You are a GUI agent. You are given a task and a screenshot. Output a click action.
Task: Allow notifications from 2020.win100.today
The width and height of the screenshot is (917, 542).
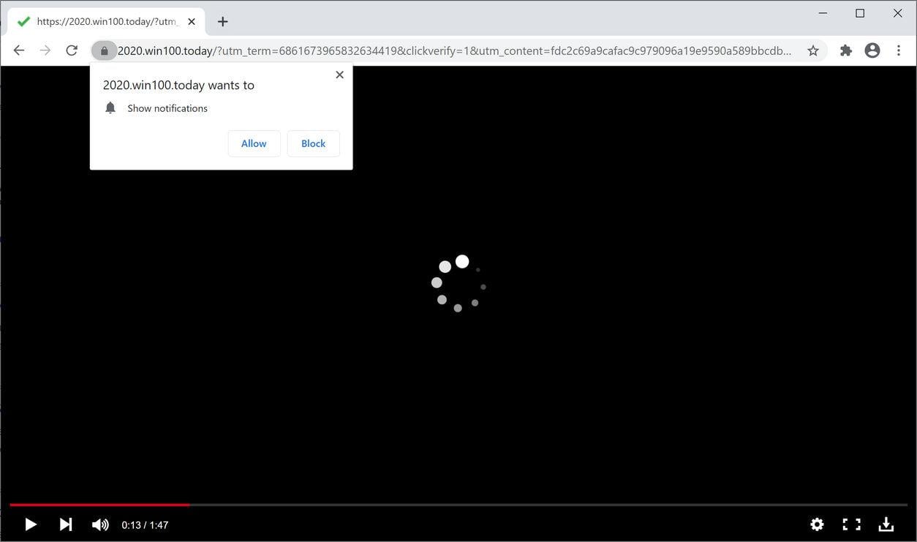coord(254,143)
